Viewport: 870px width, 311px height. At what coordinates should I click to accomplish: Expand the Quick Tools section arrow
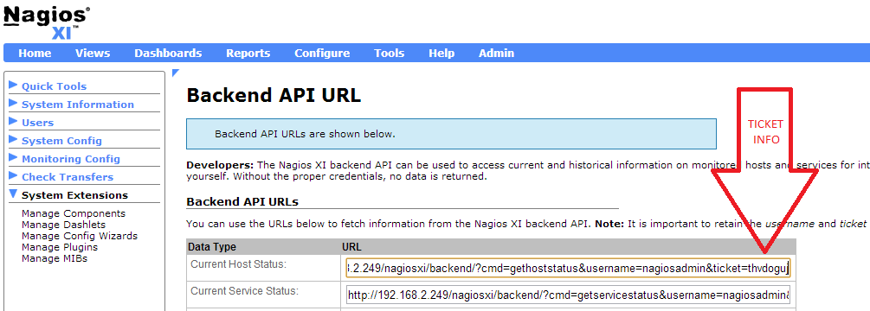13,86
